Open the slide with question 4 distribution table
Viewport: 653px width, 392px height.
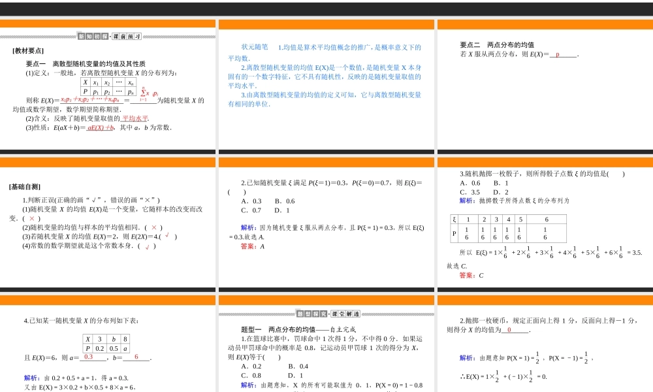[x=108, y=344]
